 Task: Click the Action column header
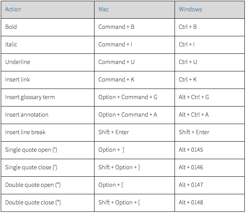[x=48, y=10]
